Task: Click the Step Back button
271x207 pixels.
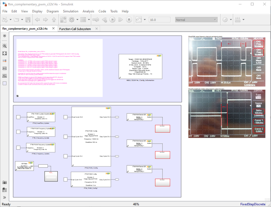Action: click(x=104, y=20)
